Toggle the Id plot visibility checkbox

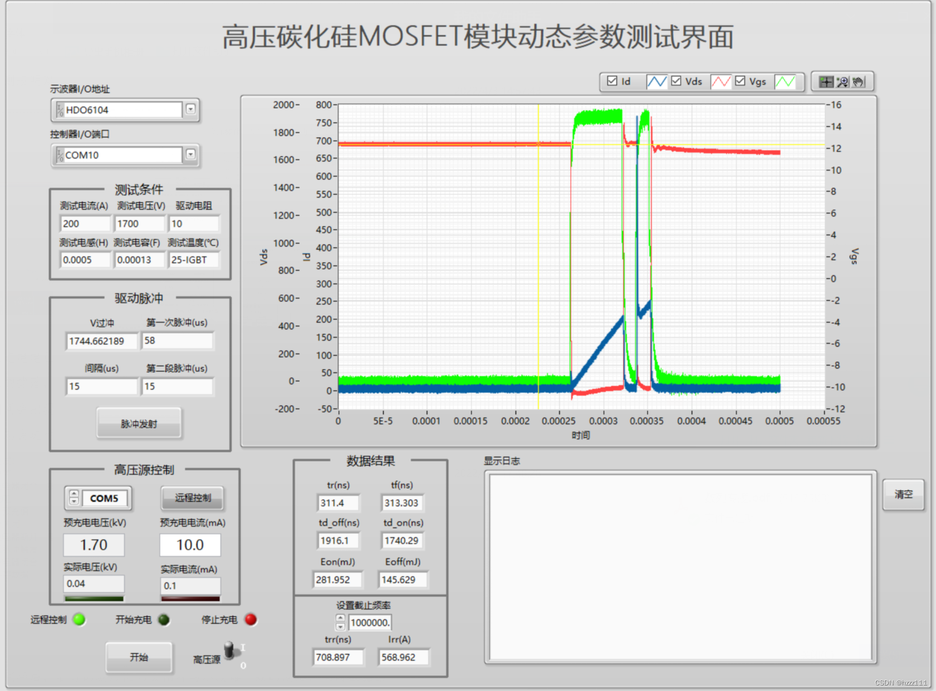(612, 81)
